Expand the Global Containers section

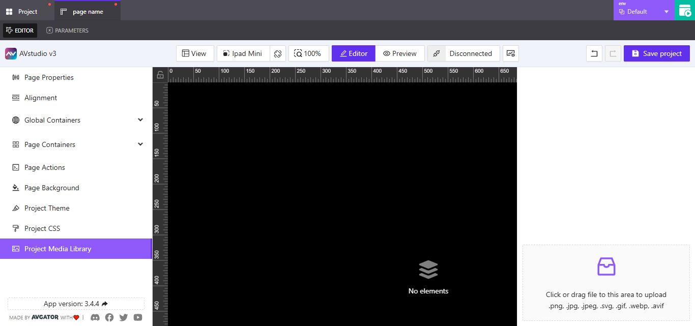pyautogui.click(x=140, y=120)
